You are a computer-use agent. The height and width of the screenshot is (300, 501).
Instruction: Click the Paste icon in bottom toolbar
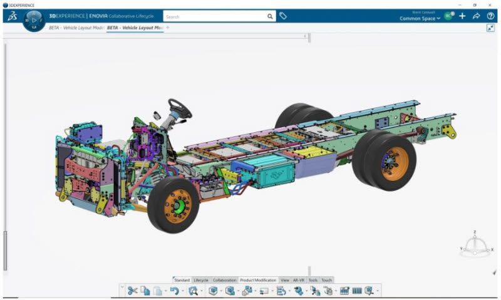pos(158,291)
